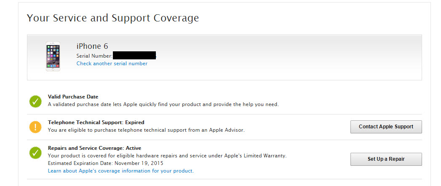Click the Telephone Technical Support: Expired heading

[x=96, y=122]
